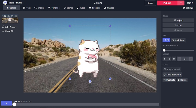Click the playback timecode 00.00 / 01:02.91
Image resolution: width=196 pixels, height=108 pixels.
coord(23,101)
